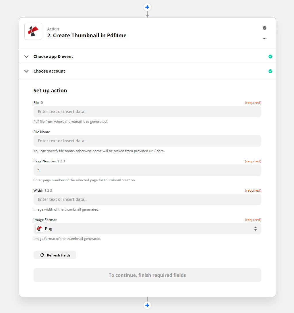Open the help question mark icon
Viewport: 294px width, 313px height.
coord(264,28)
